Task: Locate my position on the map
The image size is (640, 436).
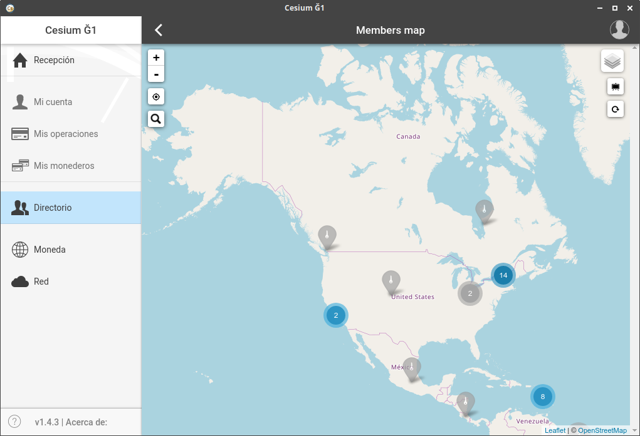Action: (156, 97)
